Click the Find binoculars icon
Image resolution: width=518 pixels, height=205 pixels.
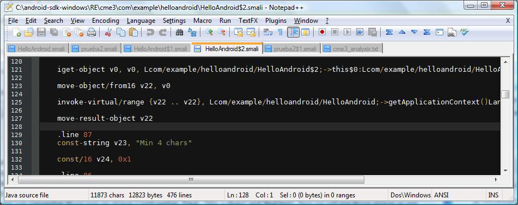coord(179,32)
